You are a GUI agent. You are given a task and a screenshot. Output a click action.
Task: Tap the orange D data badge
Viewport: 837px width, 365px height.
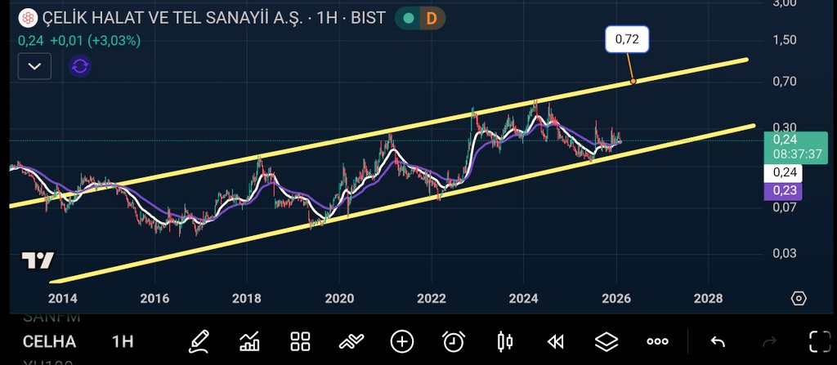click(x=432, y=18)
